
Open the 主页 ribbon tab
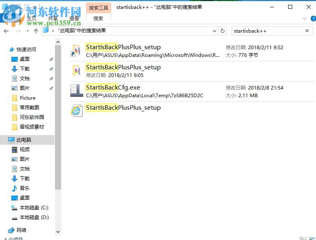32,19
